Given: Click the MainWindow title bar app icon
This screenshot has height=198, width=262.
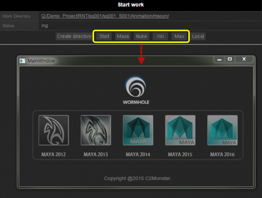Looking at the screenshot, I should [23, 61].
